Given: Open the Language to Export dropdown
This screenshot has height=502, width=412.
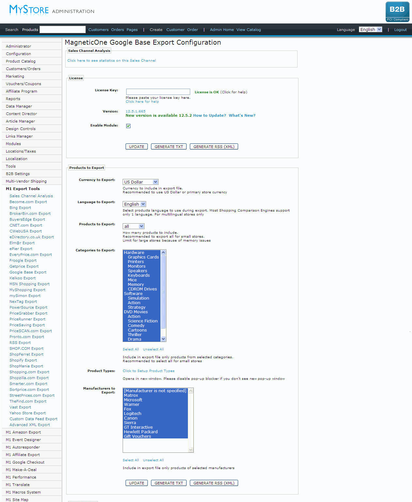Looking at the screenshot, I should coord(134,204).
